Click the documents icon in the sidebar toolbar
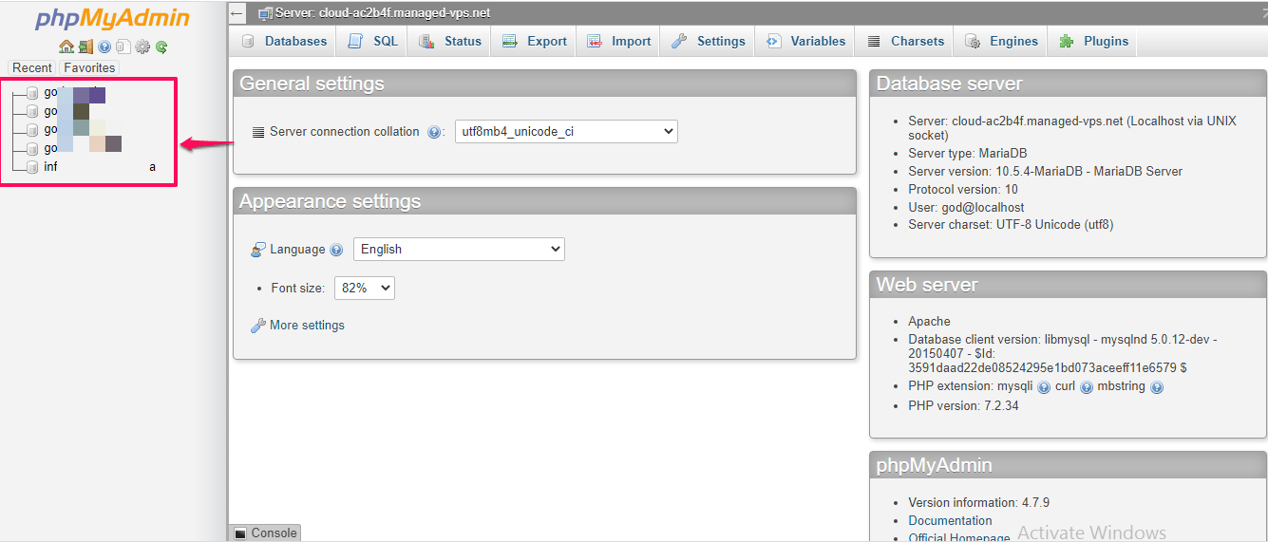The width and height of the screenshot is (1268, 542). 123,47
